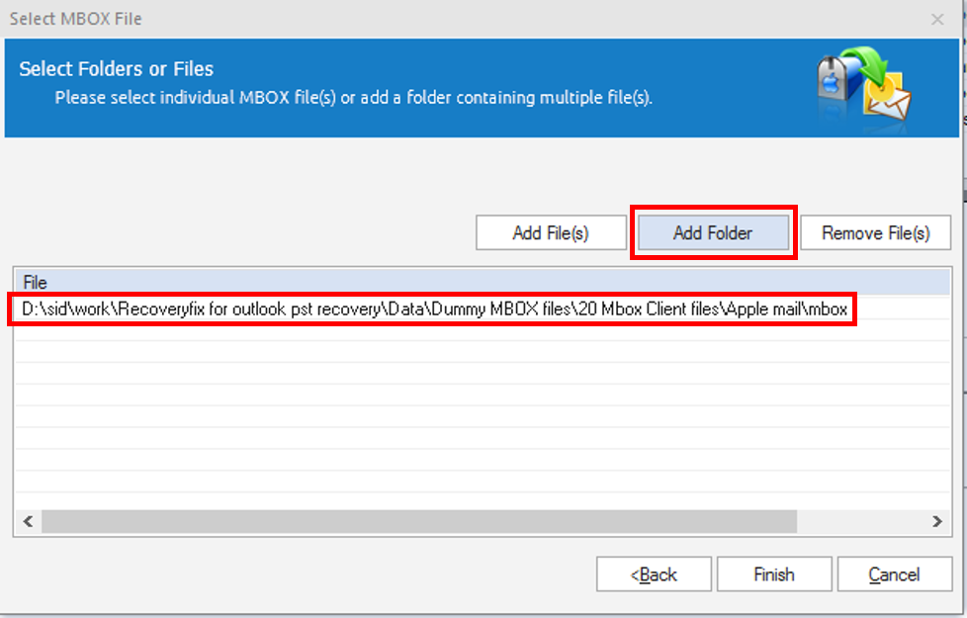Click the instruction text about MBOX files

353,98
